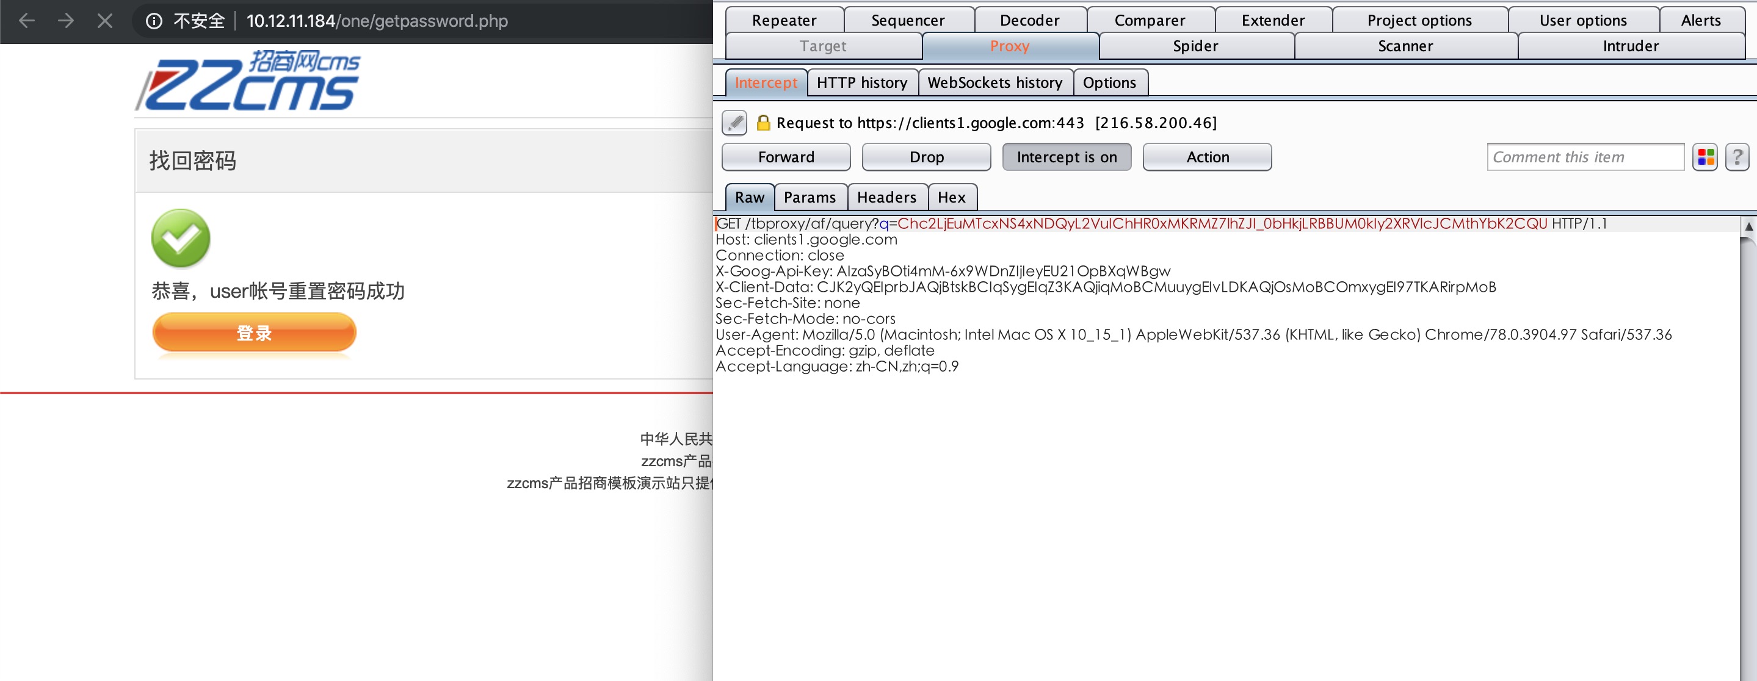1757x681 pixels.
Task: Drop the intercepted request
Action: click(x=926, y=157)
